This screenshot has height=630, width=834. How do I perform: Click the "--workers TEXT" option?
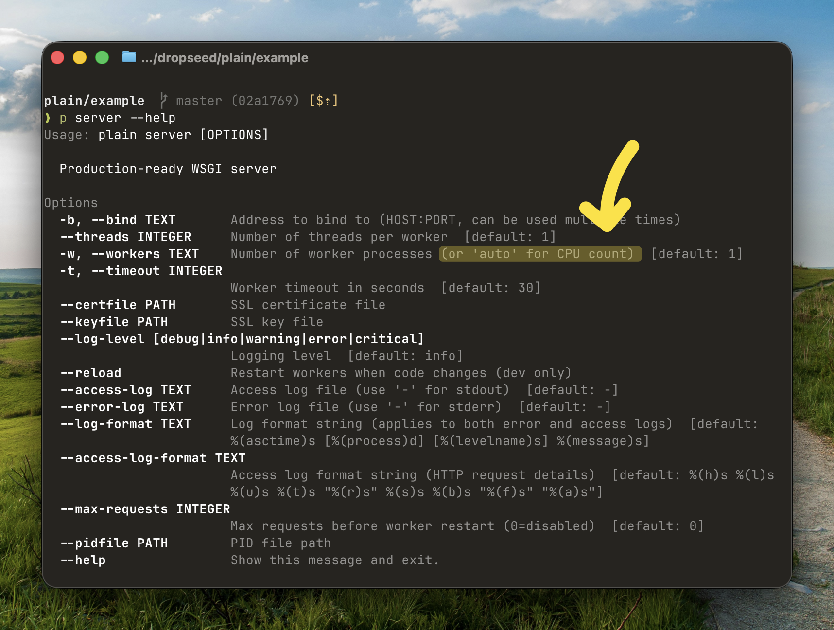[x=145, y=254]
